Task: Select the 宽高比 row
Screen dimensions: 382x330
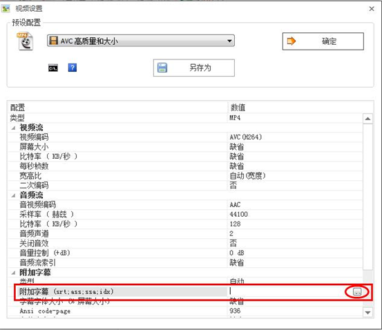Action: point(185,176)
